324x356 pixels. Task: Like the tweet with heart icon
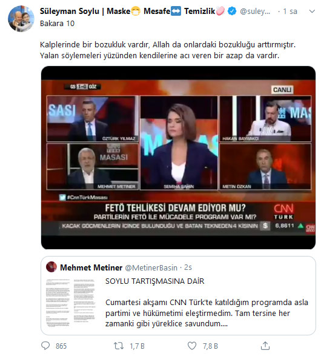(192, 346)
